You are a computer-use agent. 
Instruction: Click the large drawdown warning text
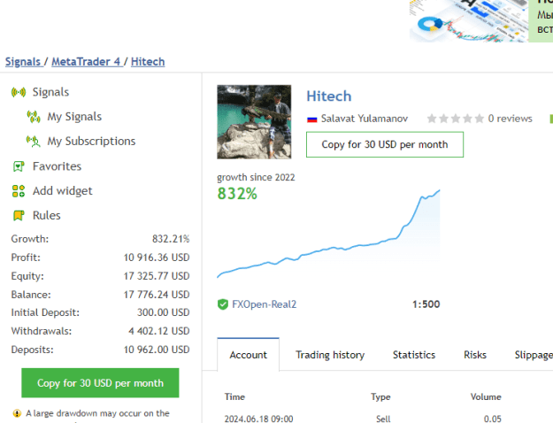click(97, 413)
